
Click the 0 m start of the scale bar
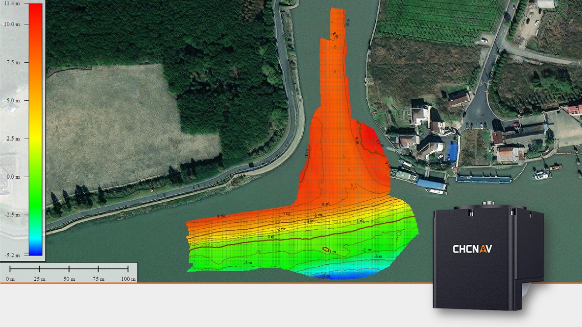[10, 279]
